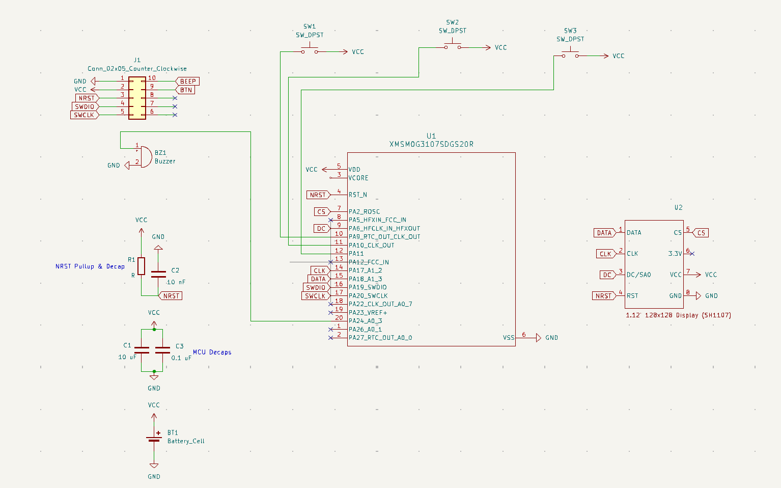Select the BT1 battery cell symbol
This screenshot has height=488, width=781.
(x=154, y=439)
